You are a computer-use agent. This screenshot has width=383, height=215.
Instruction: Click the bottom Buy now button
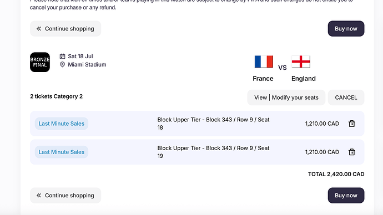point(346,195)
